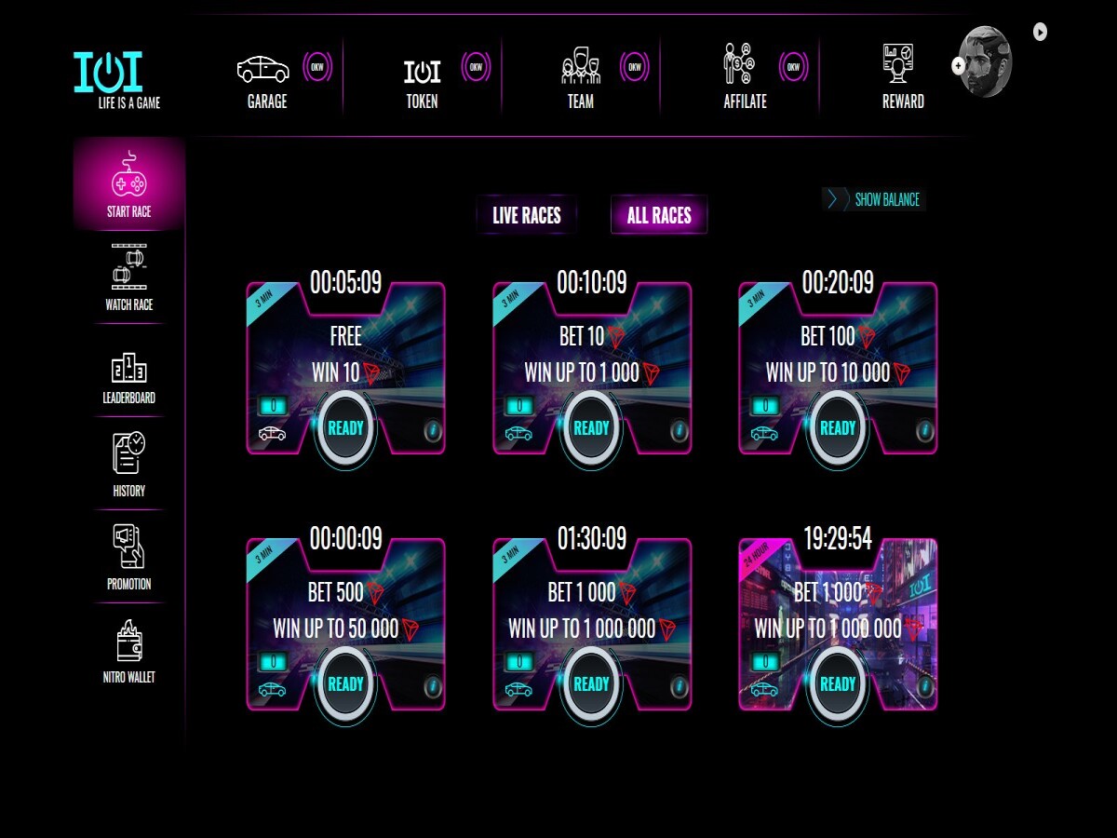This screenshot has width=1117, height=838.
Task: Click WIN UP TO 10 000 text
Action: pyautogui.click(x=828, y=372)
